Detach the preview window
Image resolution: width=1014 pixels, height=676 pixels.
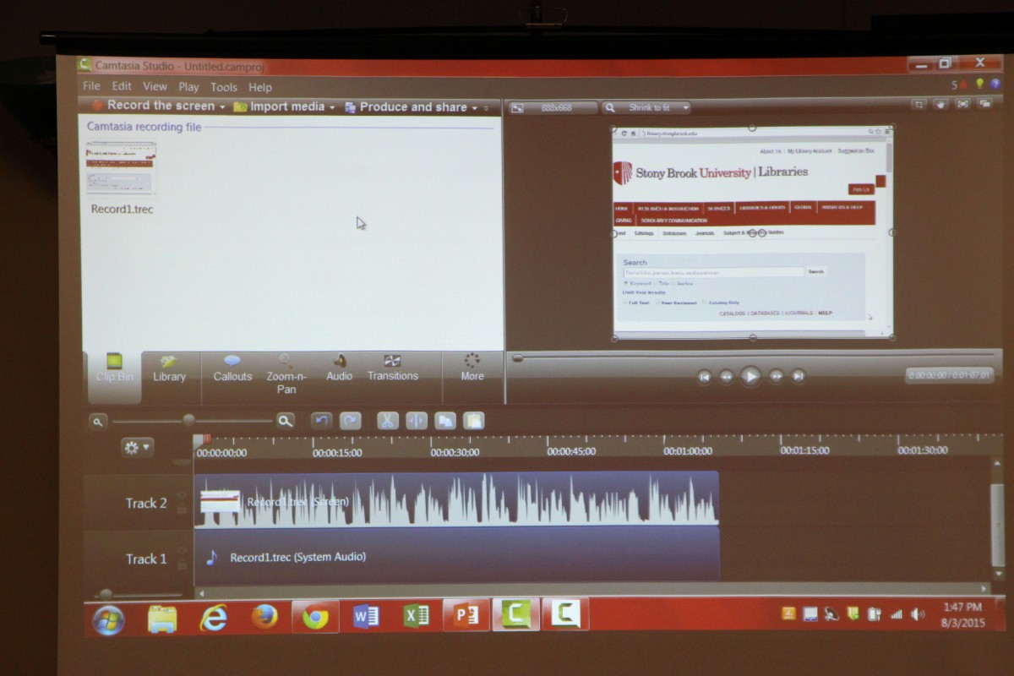pyautogui.click(x=985, y=104)
